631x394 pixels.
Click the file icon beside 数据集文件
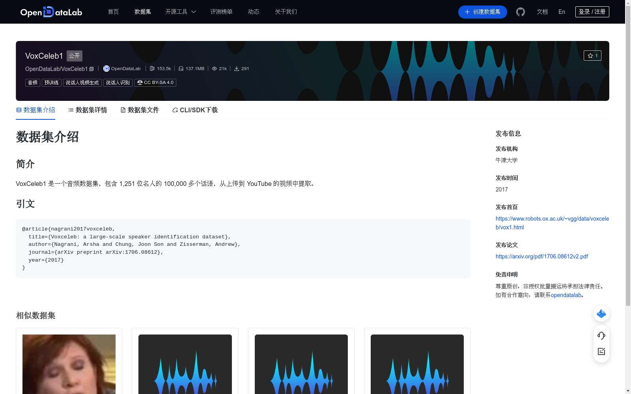(123, 110)
